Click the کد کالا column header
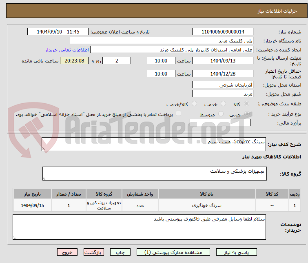 [272, 194]
